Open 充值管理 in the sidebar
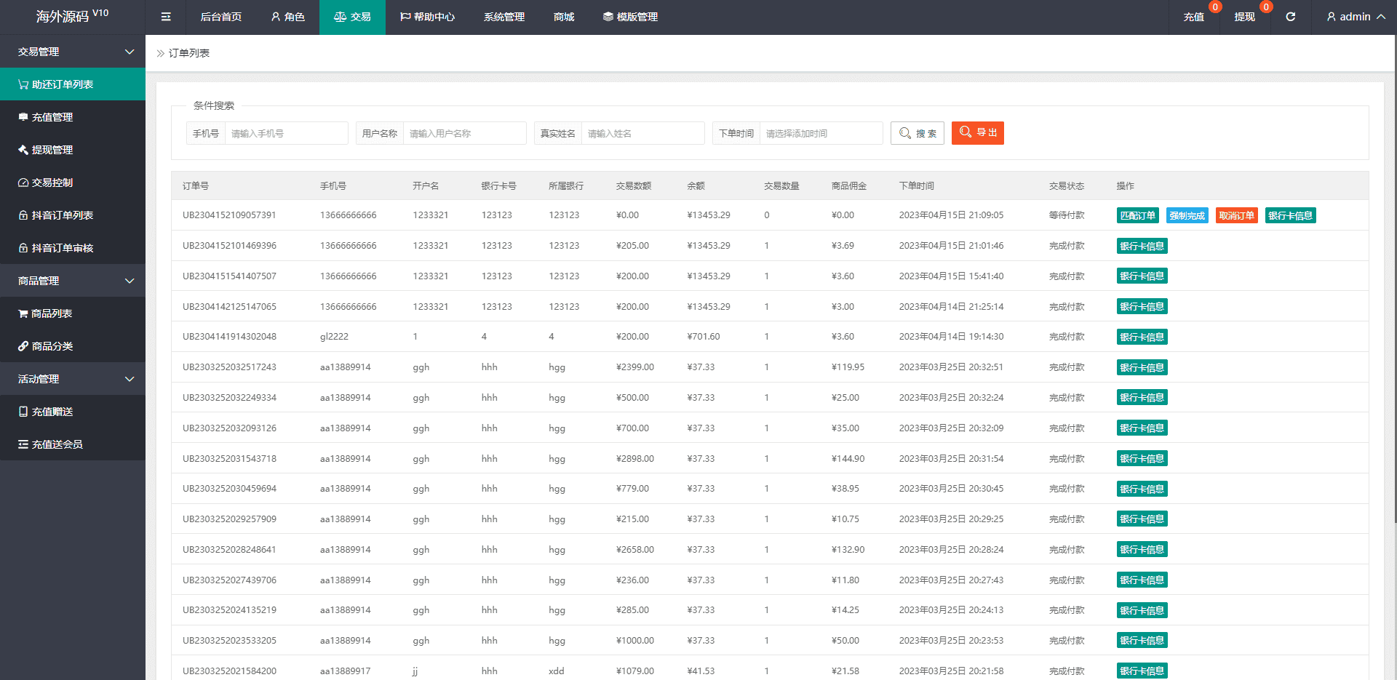The width and height of the screenshot is (1397, 680). [x=52, y=117]
